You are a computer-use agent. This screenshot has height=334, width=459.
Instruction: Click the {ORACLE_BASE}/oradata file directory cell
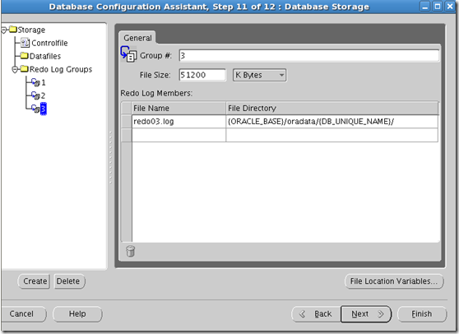[332, 122]
